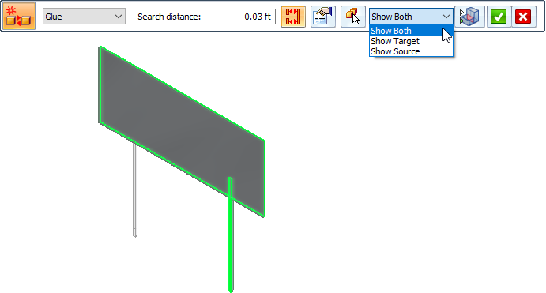The height and width of the screenshot is (293, 546).
Task: Click the Glue dropdown arrow chevron
Action: tap(119, 17)
